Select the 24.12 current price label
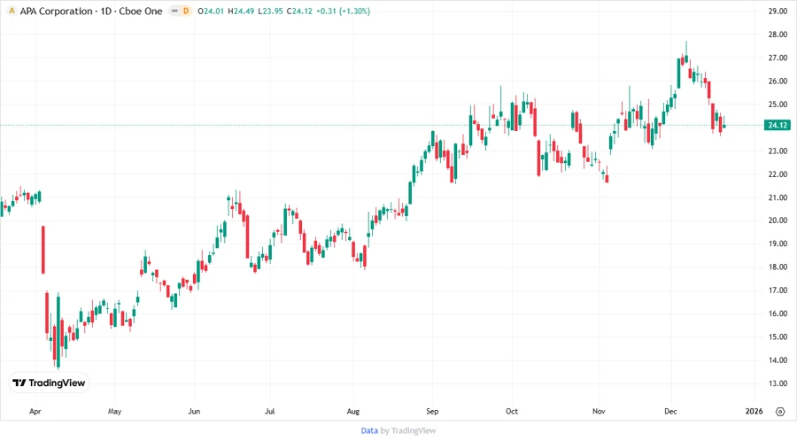Image resolution: width=797 pixels, height=441 pixels. (778, 125)
